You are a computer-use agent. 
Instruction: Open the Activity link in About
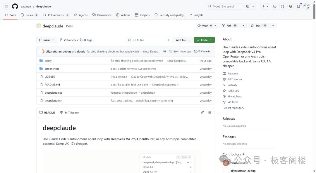click(x=230, y=85)
